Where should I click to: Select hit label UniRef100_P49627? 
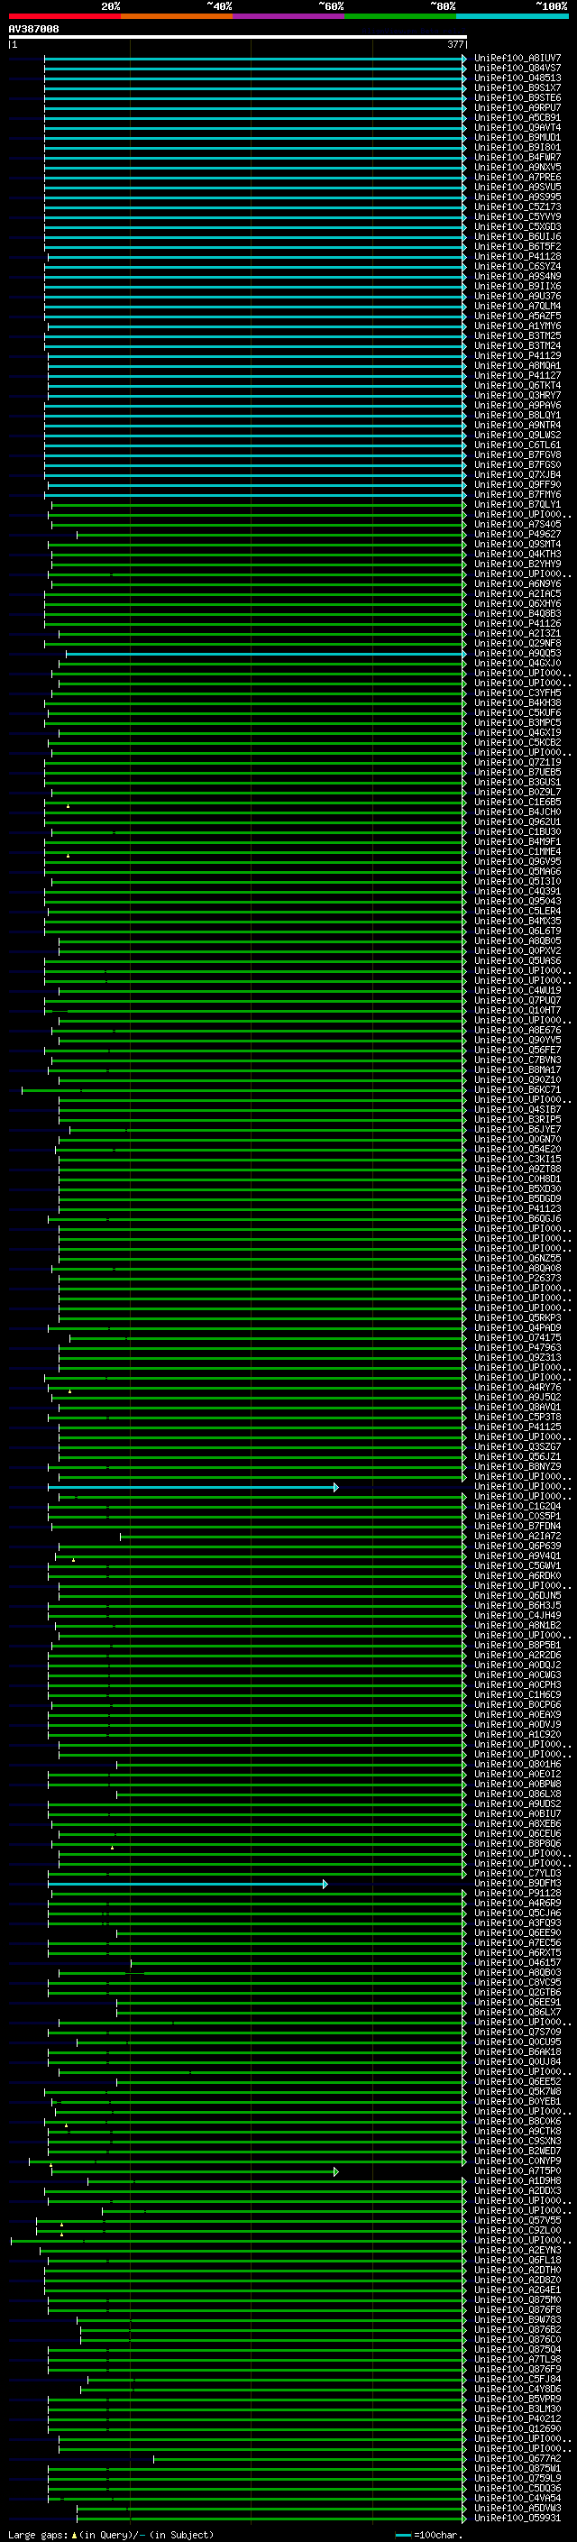click(517, 535)
